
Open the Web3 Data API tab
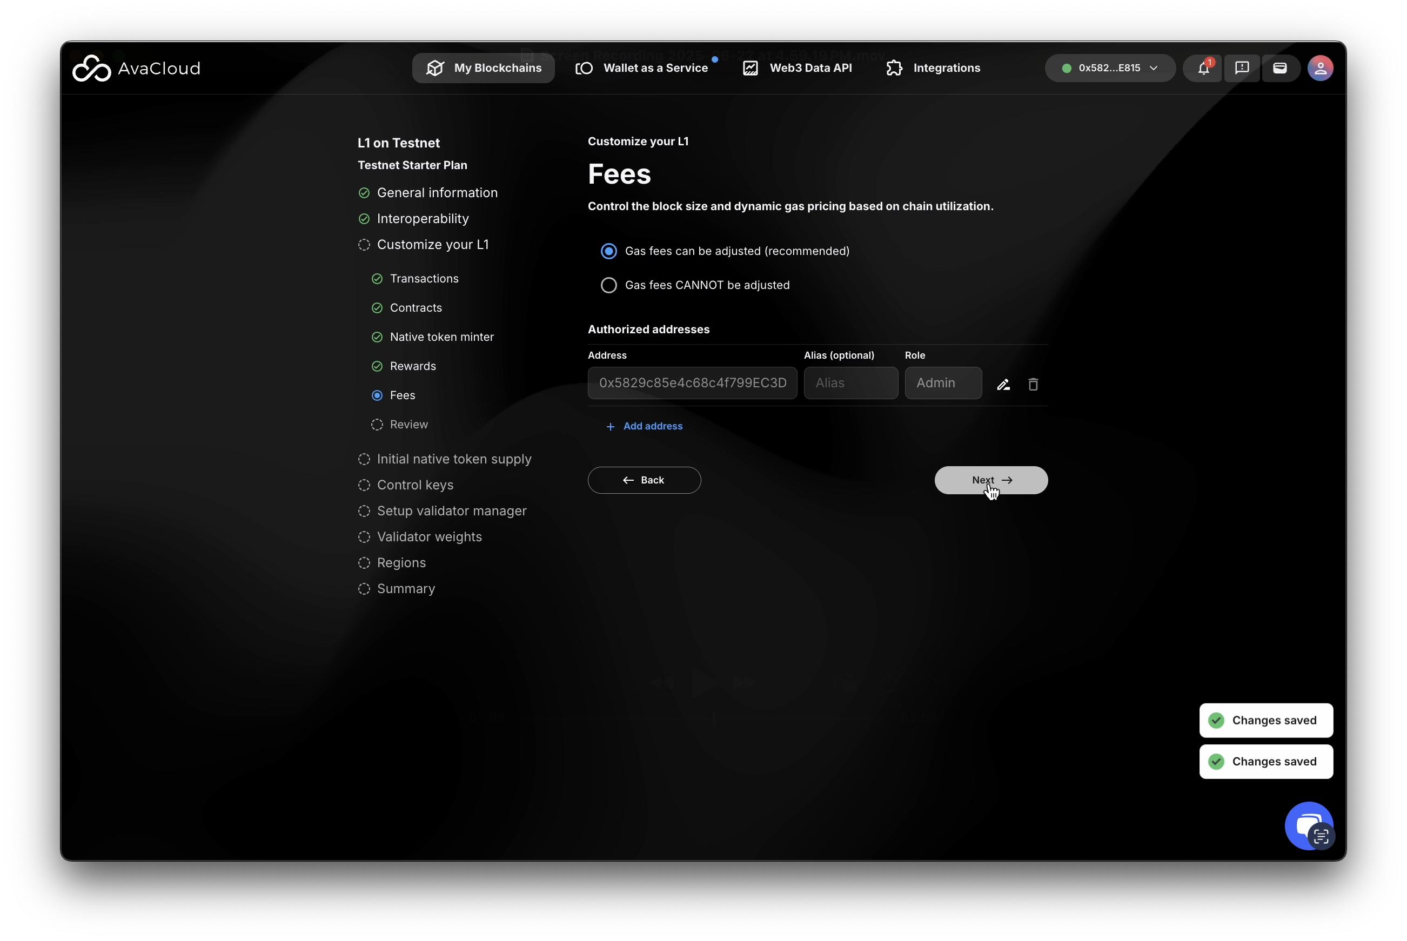coord(797,69)
